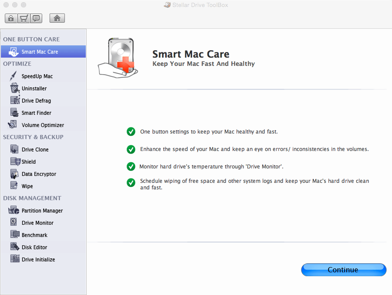Click the blue Continue button

coord(344,270)
